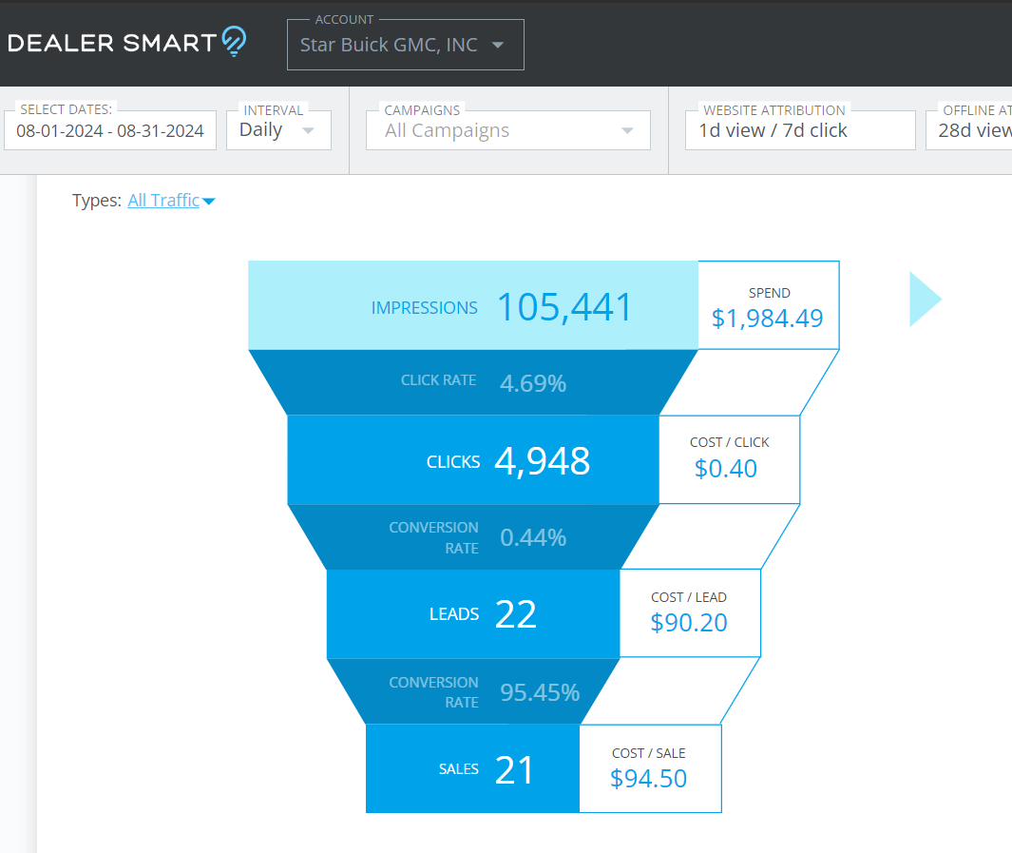Click the 95.45% conversion rate section
The image size is (1012, 853).
point(472,692)
